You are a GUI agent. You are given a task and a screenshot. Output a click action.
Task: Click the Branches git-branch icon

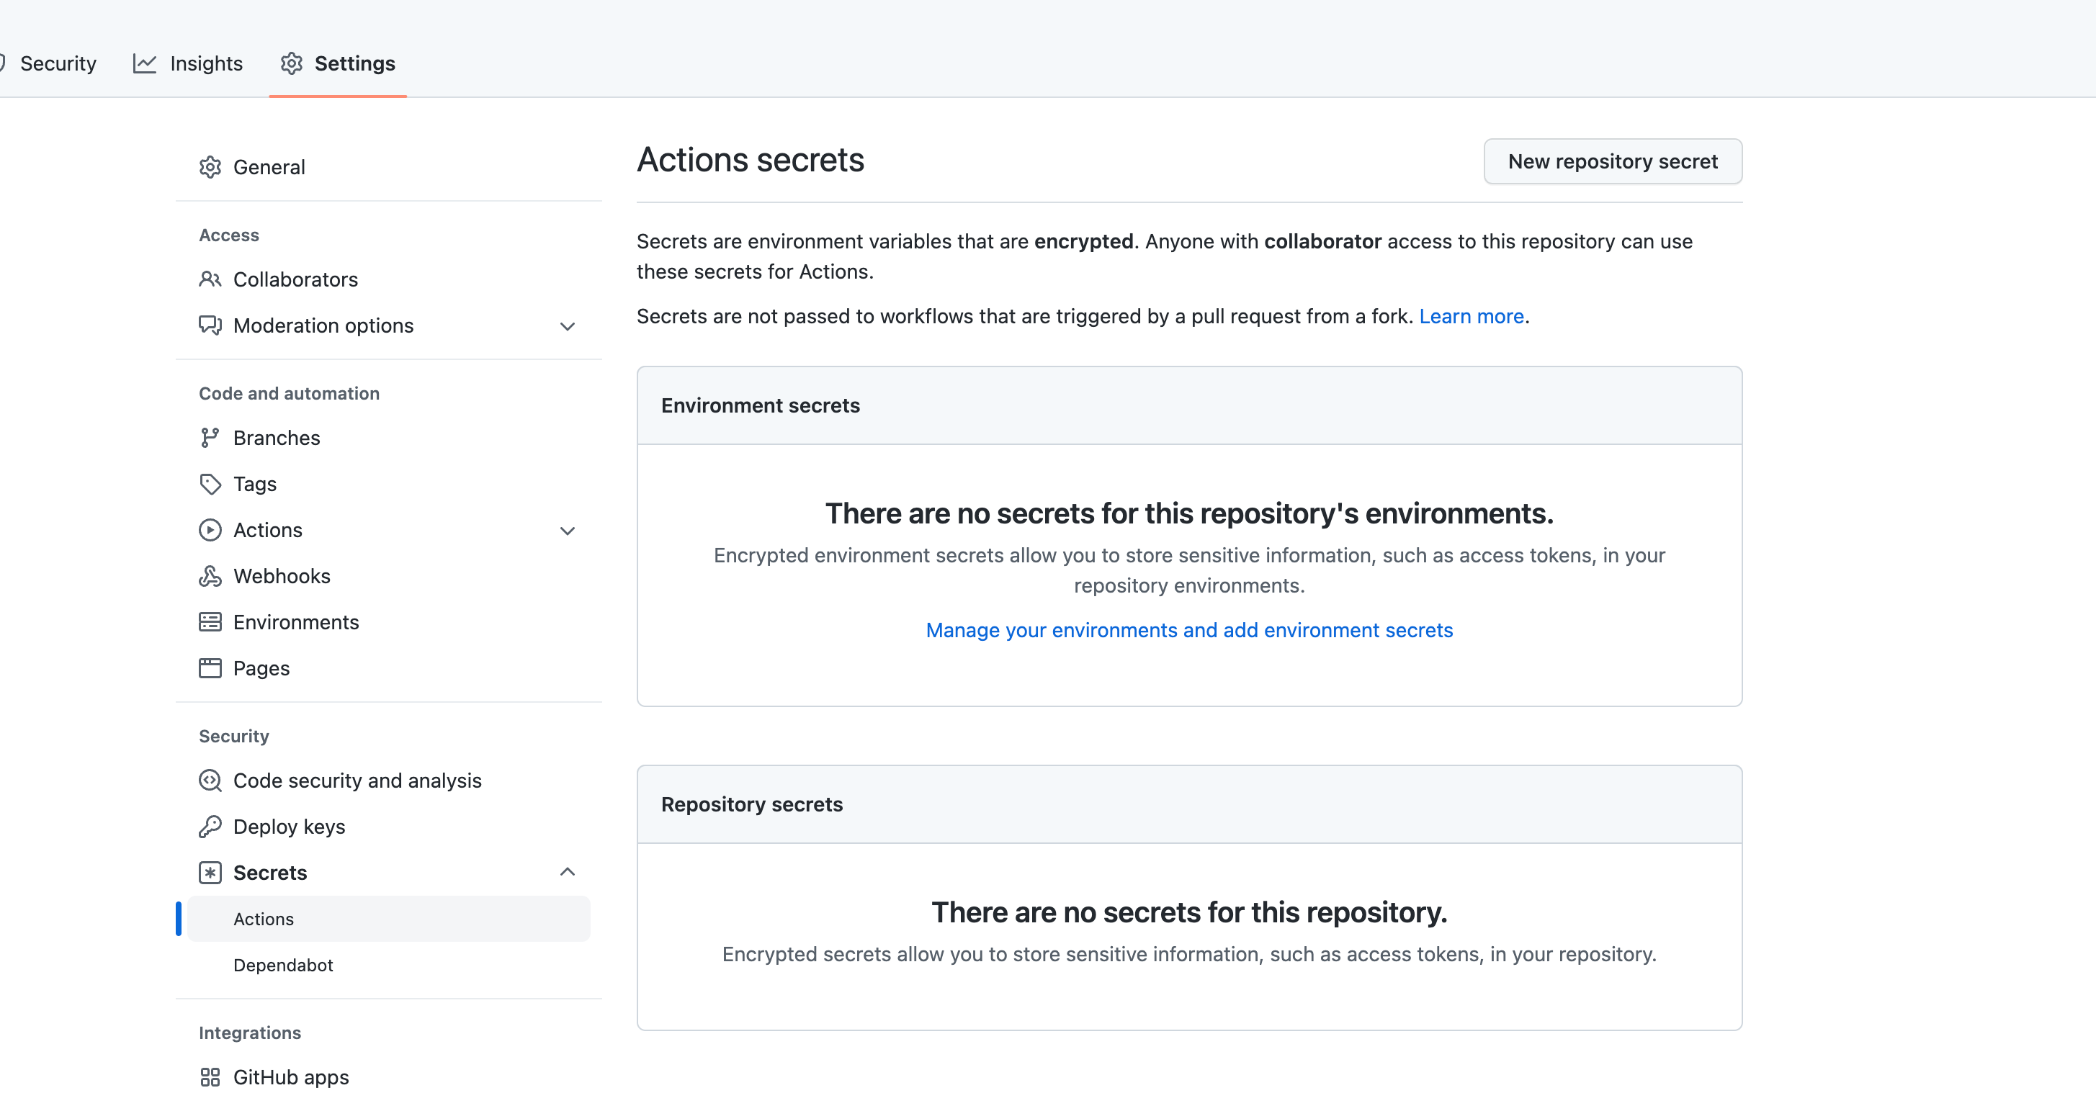210,438
